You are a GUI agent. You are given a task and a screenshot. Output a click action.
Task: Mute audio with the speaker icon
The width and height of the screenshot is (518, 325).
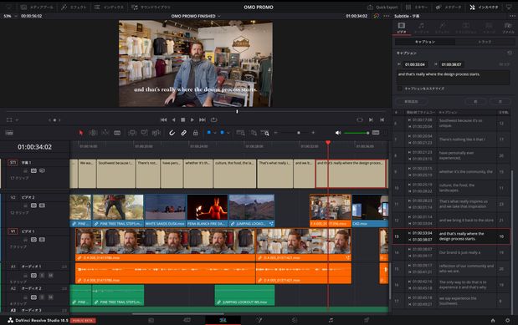click(x=338, y=133)
